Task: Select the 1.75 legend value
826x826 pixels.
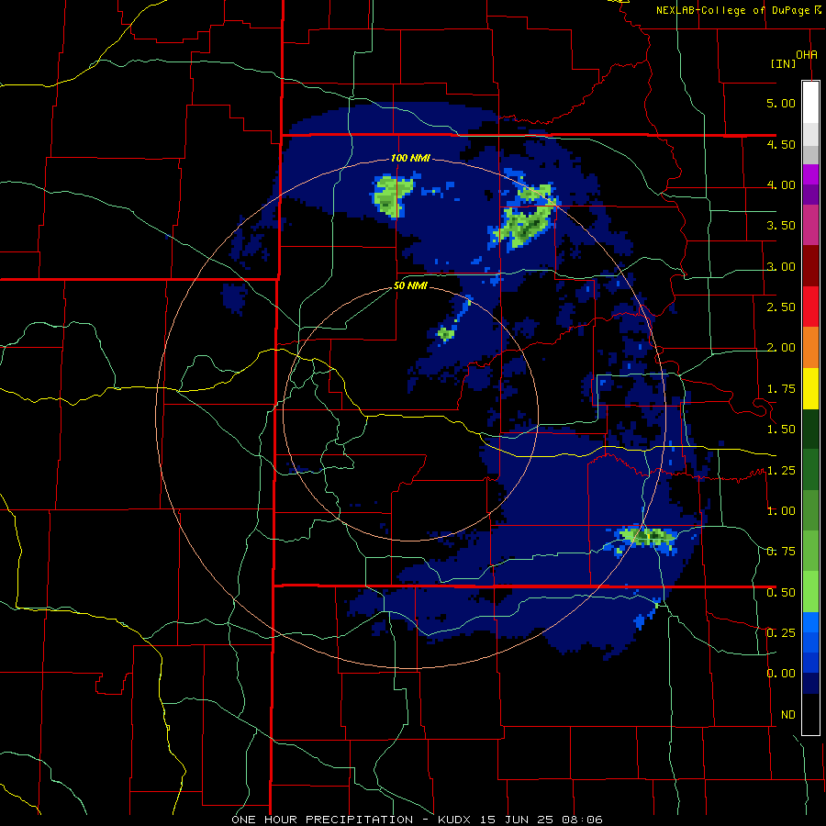Action: click(781, 389)
